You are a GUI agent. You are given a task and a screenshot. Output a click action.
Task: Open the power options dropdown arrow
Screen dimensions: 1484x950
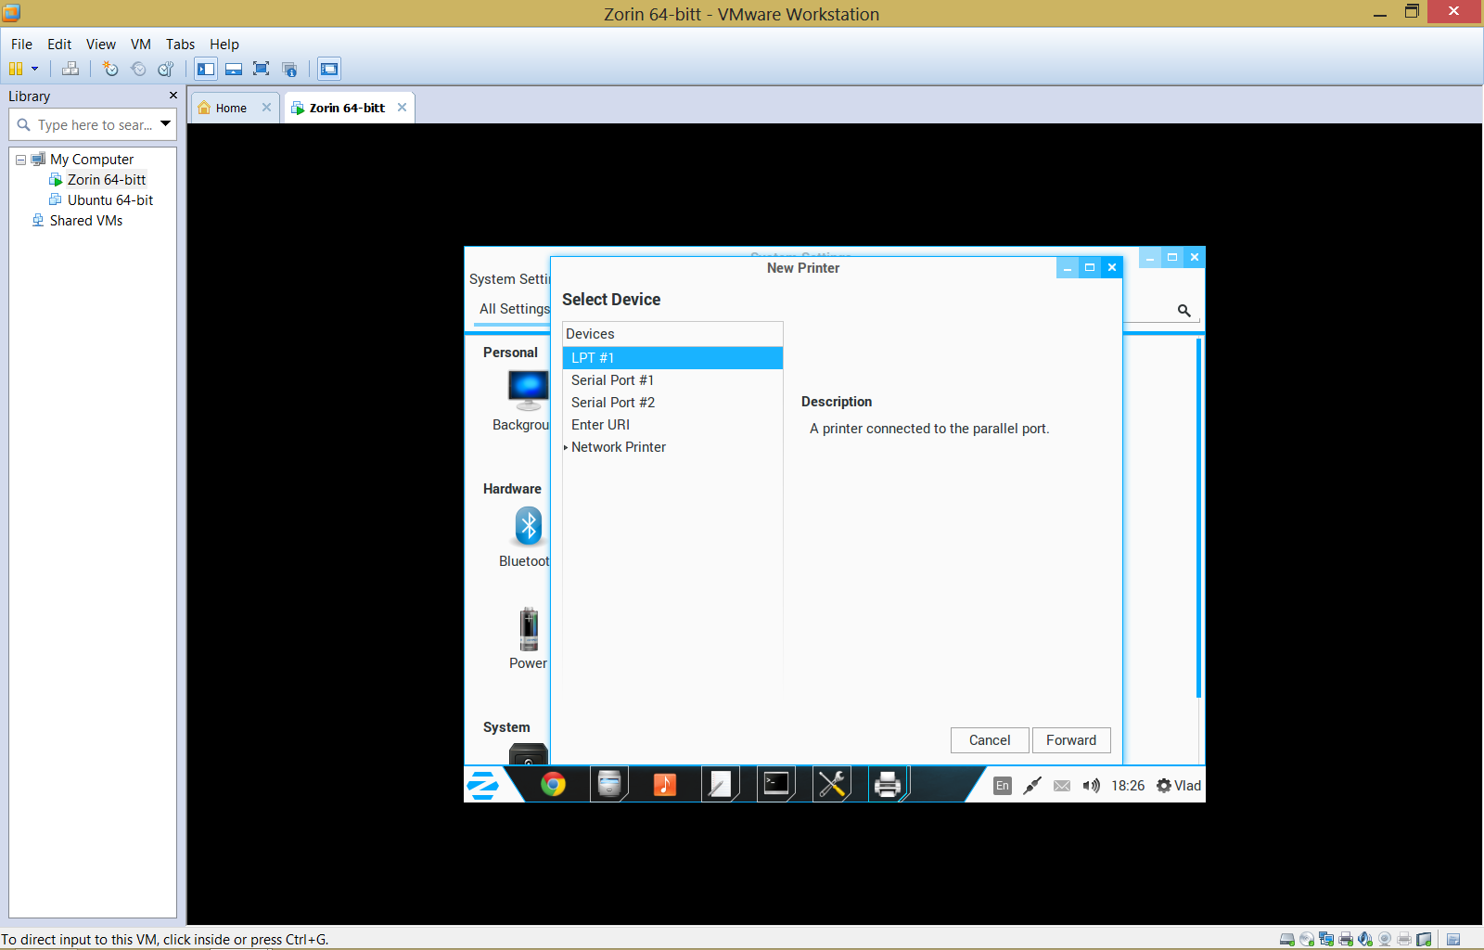tap(35, 69)
